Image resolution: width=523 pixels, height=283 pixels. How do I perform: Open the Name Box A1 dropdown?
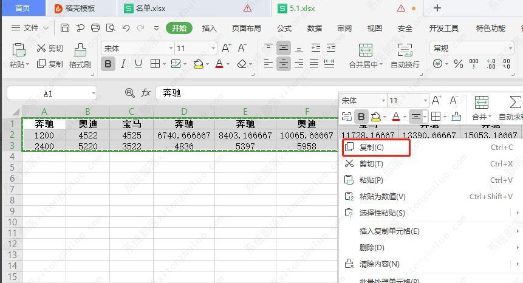94,94
